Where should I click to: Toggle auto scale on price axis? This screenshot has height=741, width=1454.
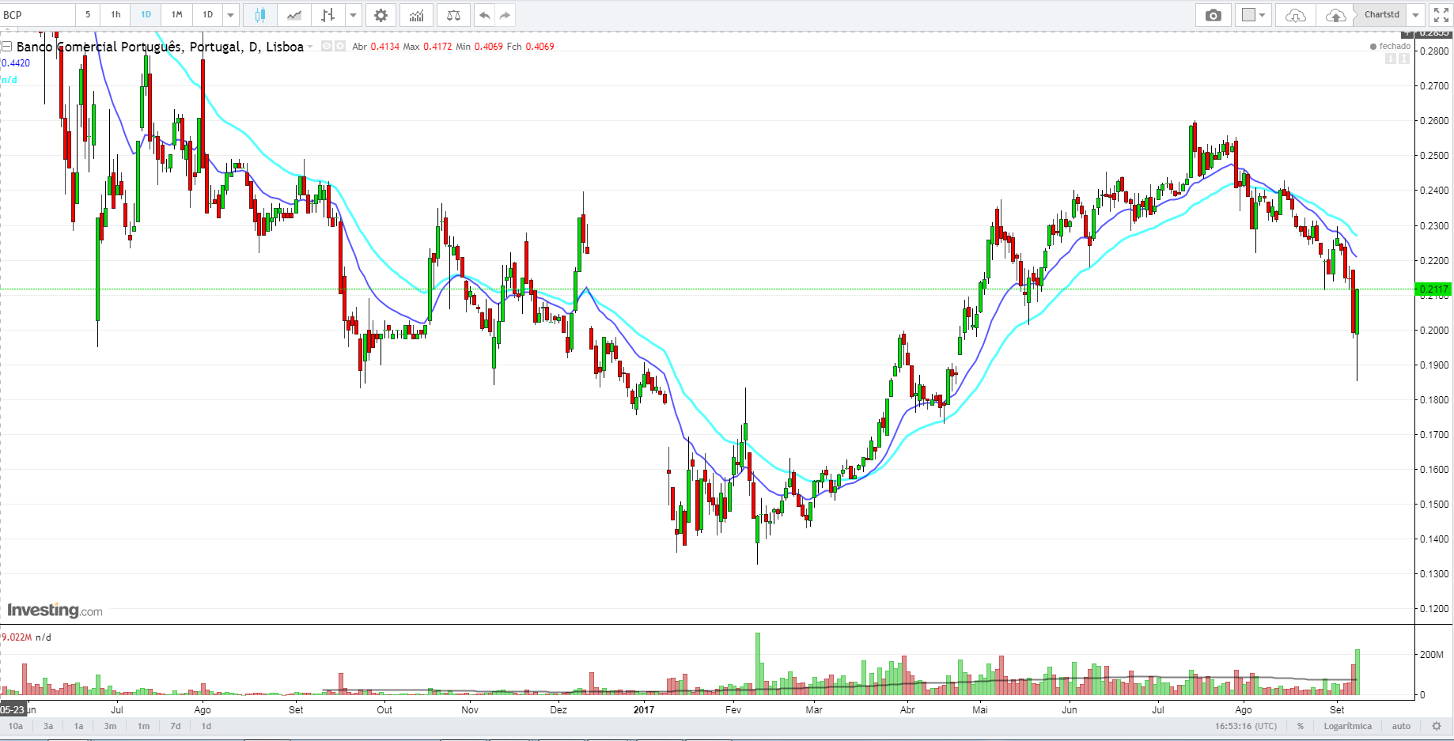click(1401, 726)
